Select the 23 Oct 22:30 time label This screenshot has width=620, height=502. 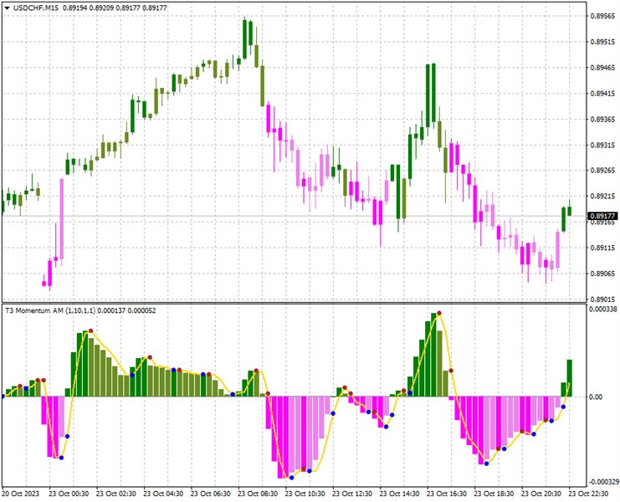(x=591, y=494)
